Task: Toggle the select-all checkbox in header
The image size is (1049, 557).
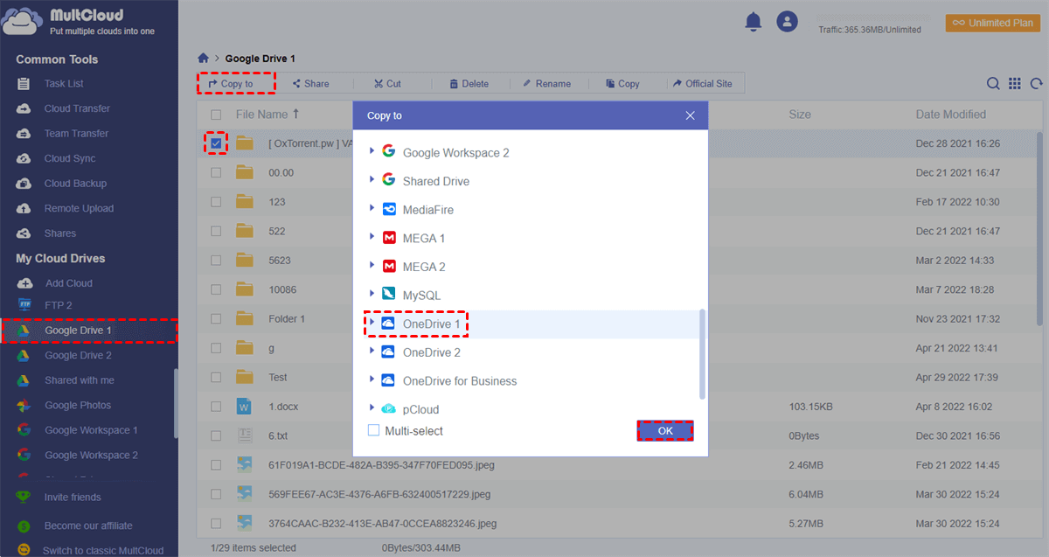Action: pyautogui.click(x=216, y=115)
